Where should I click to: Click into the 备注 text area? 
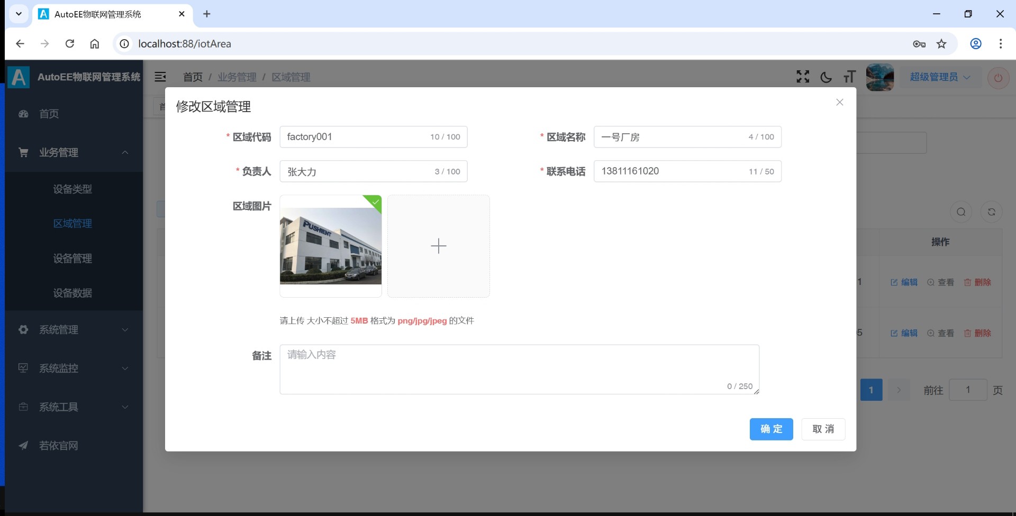[x=519, y=369]
